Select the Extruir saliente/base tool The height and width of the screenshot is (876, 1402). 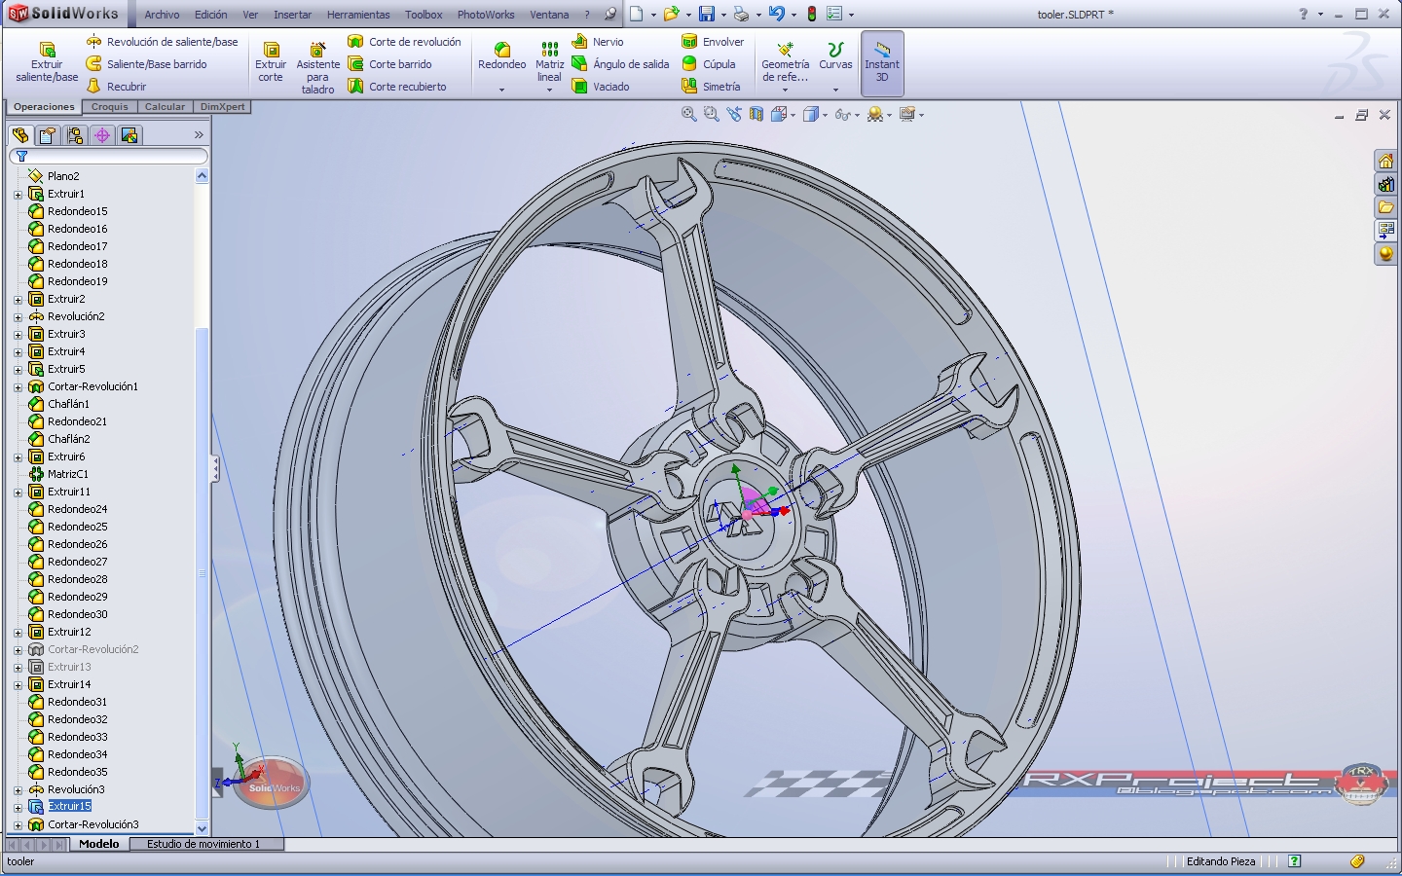click(x=47, y=61)
